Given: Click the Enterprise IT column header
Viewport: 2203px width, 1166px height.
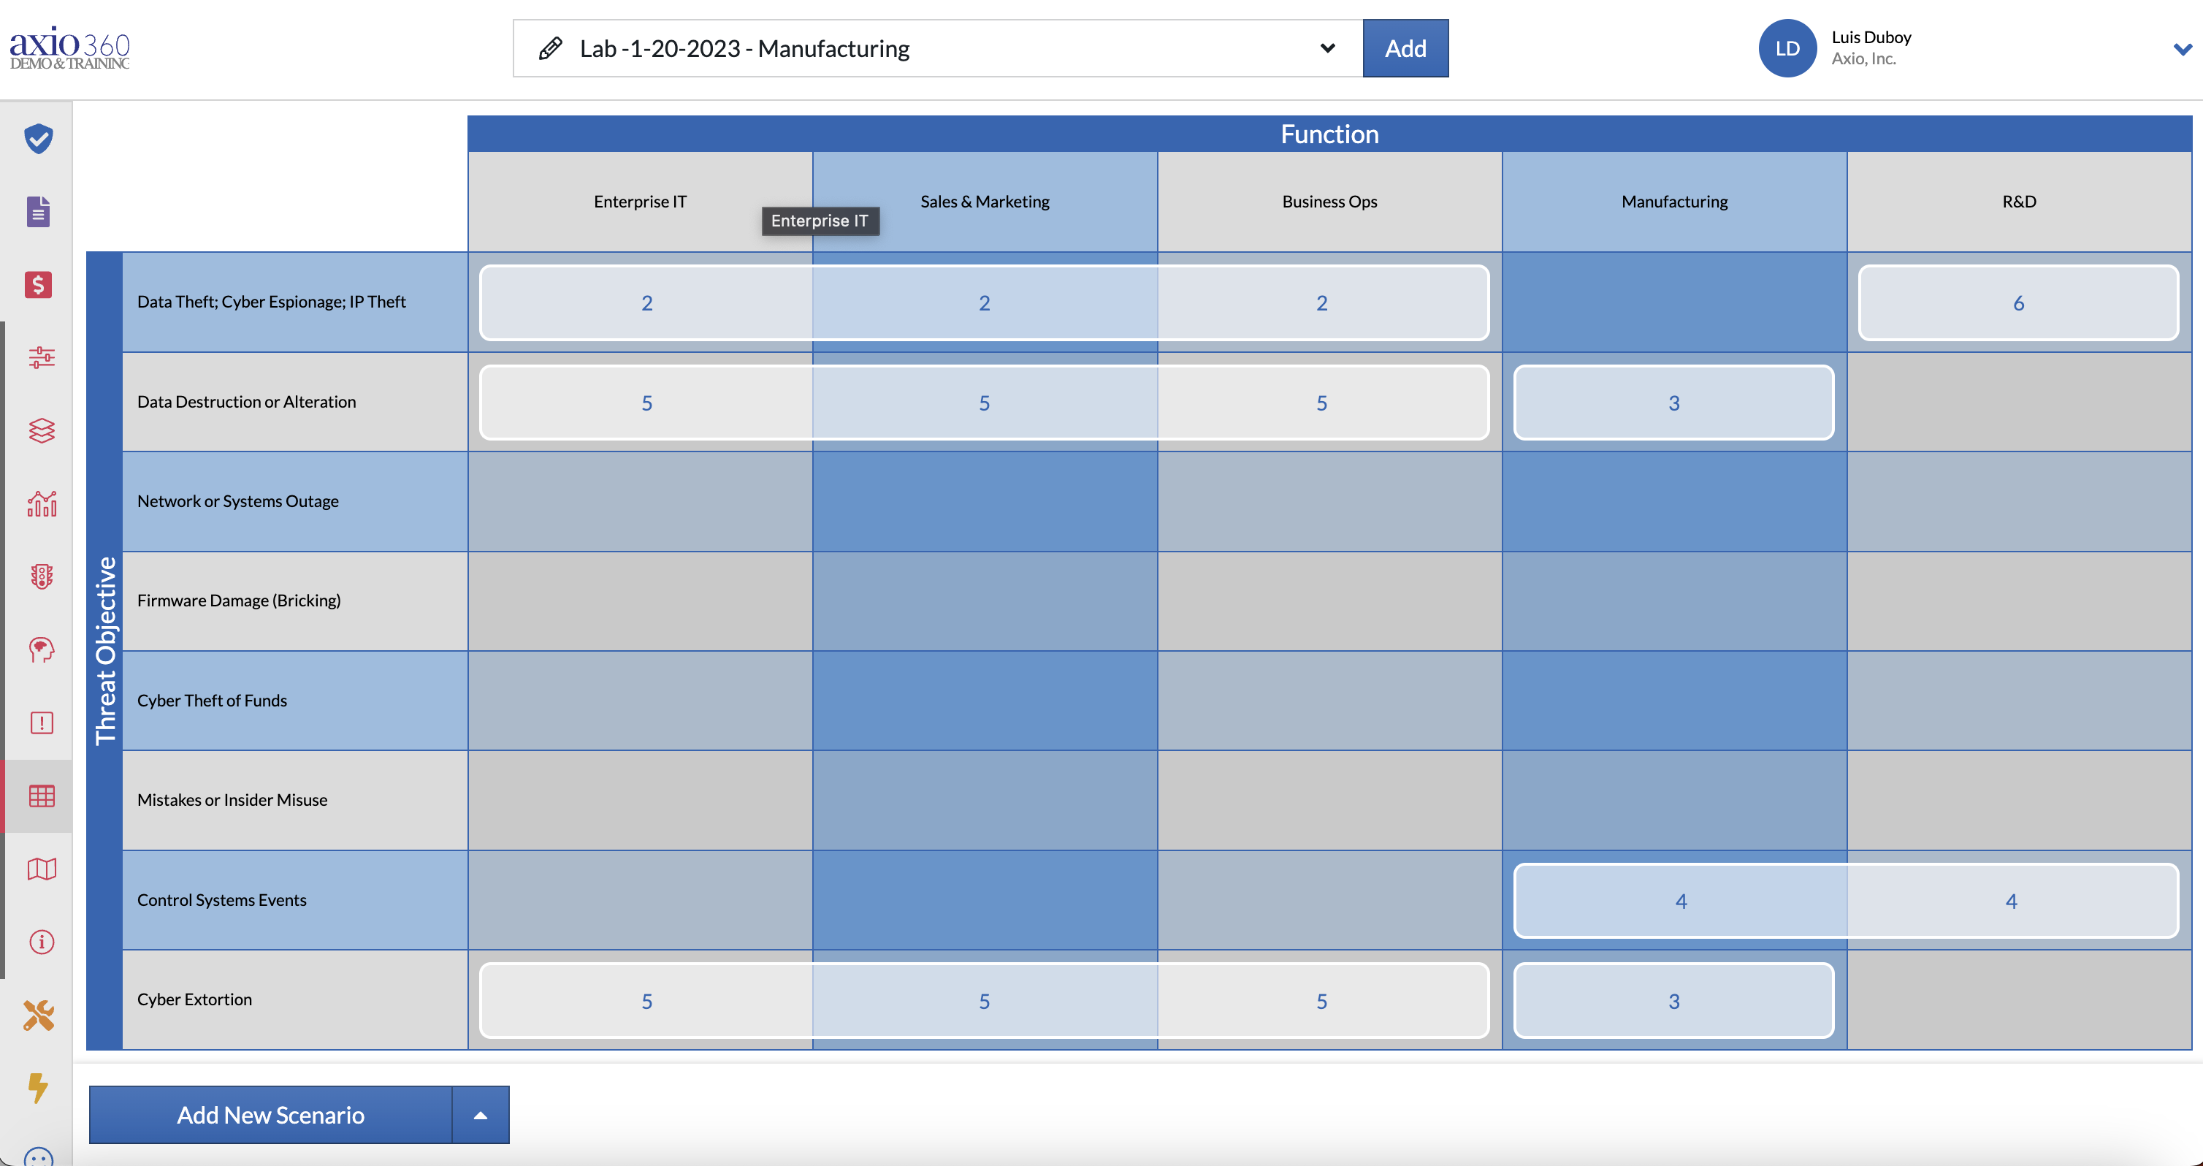Looking at the screenshot, I should [x=640, y=202].
